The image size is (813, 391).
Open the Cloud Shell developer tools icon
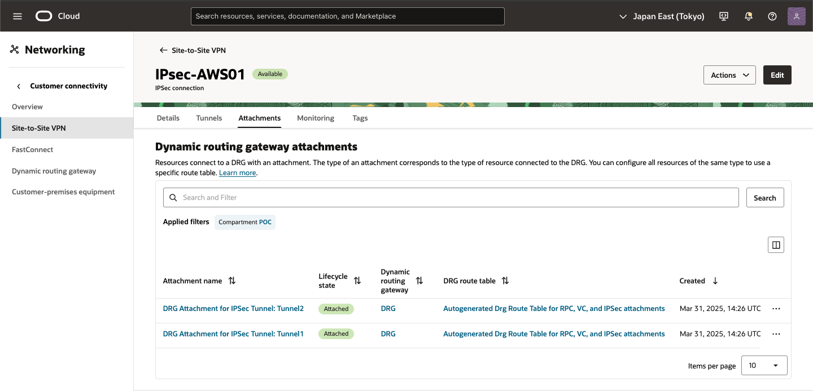pos(724,16)
